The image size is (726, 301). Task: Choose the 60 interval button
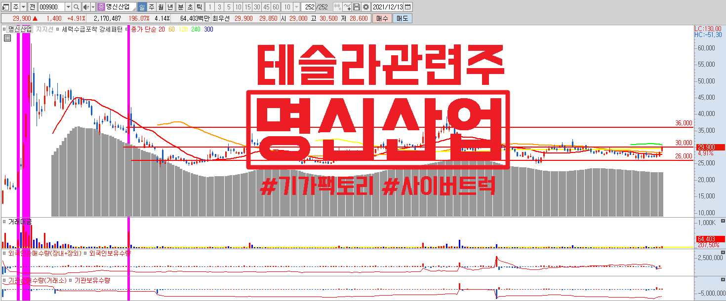(x=276, y=7)
